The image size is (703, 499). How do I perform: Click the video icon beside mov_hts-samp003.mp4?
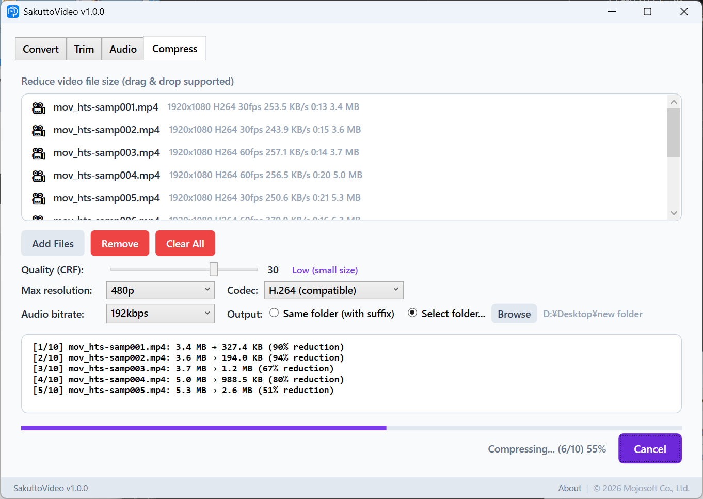[39, 153]
